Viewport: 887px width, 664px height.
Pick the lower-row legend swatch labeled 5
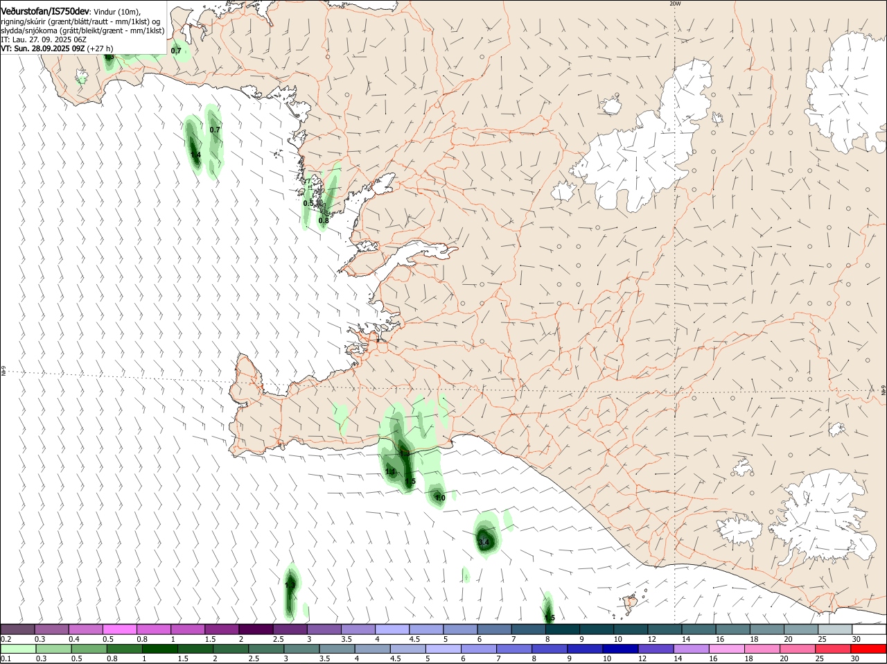(x=443, y=649)
